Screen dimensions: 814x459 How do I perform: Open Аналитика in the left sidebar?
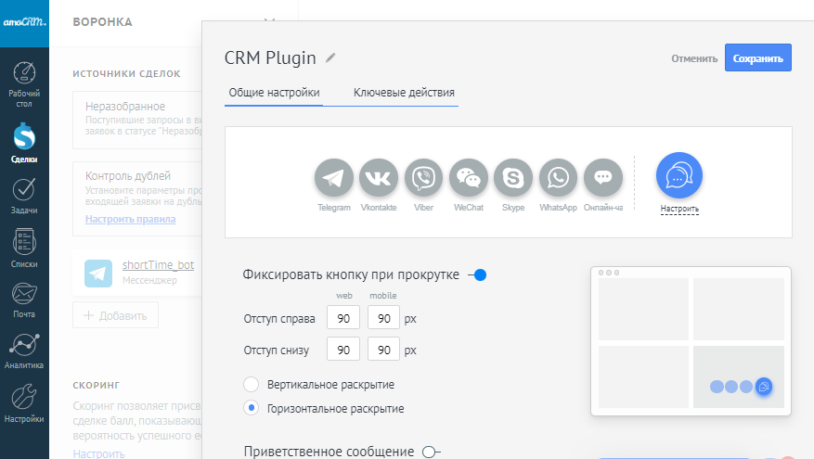point(24,351)
